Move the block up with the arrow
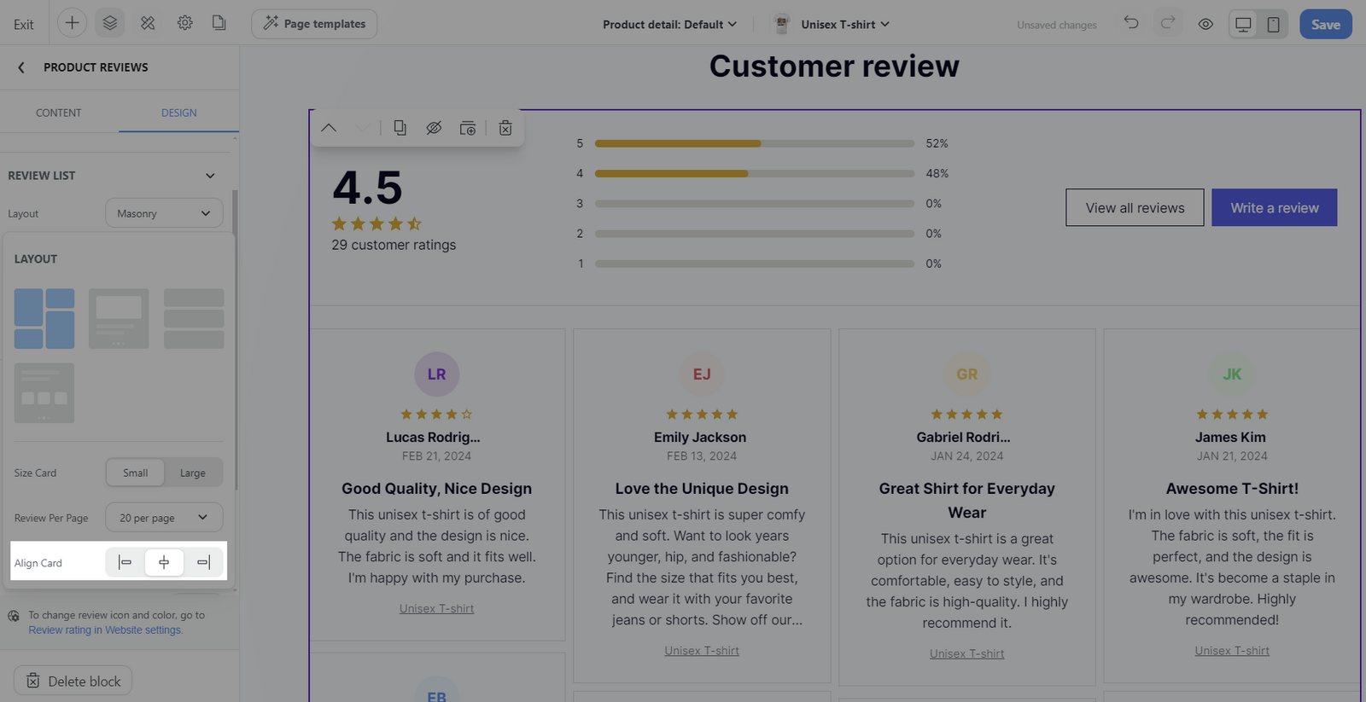Image resolution: width=1366 pixels, height=702 pixels. tap(329, 128)
